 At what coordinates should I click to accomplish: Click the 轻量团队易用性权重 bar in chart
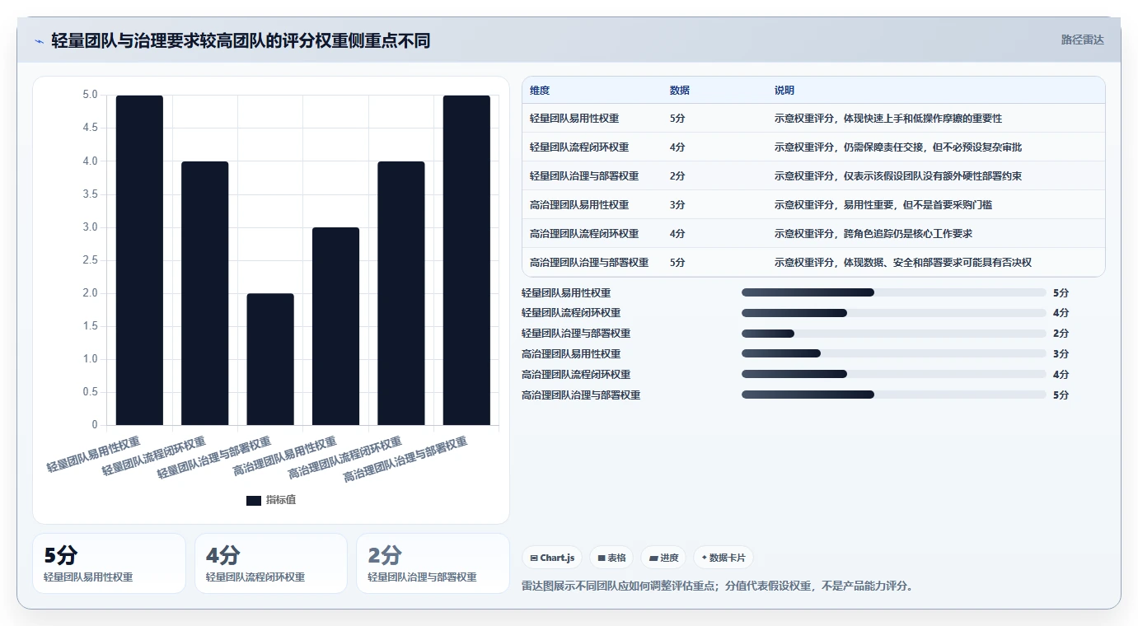[x=139, y=260]
